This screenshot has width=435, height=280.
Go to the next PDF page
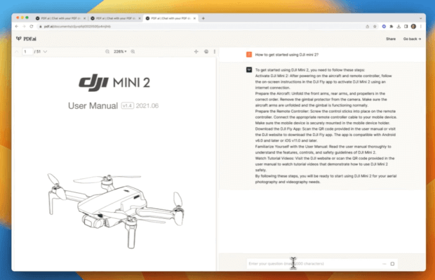45,52
